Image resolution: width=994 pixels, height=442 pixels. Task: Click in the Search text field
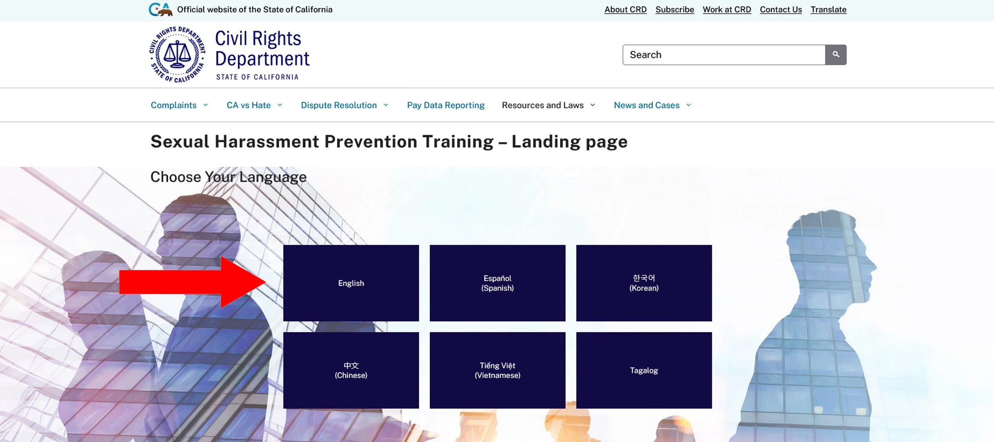click(724, 55)
